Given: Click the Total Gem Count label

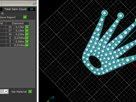Looking at the screenshot, I should click(15, 9).
